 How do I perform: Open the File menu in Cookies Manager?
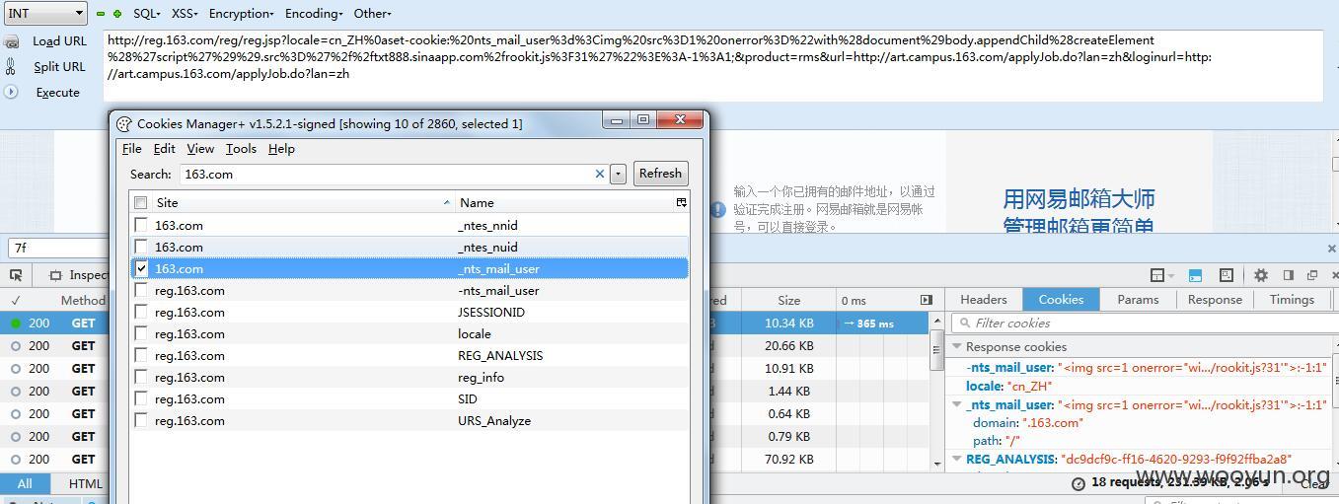point(131,148)
